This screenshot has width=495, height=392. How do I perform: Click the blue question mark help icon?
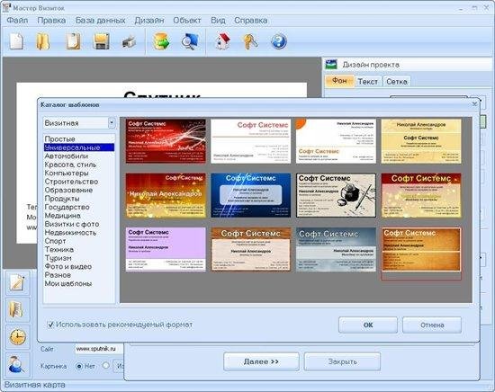(278, 41)
